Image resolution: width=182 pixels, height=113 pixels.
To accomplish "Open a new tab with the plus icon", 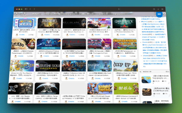I will click(x=158, y=9).
